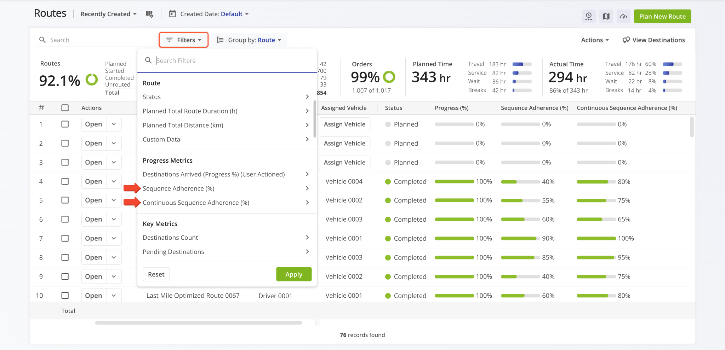
Task: Expand the Open arrow in row 8
Action: pyautogui.click(x=114, y=257)
